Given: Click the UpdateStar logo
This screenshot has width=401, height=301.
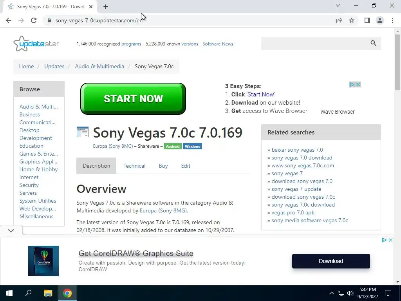Looking at the screenshot, I should 36,44.
